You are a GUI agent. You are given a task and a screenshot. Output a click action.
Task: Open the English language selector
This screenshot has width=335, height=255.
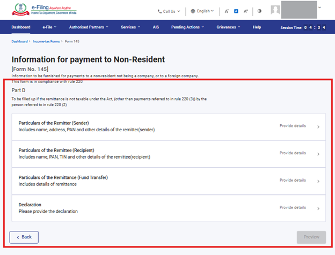202,11
